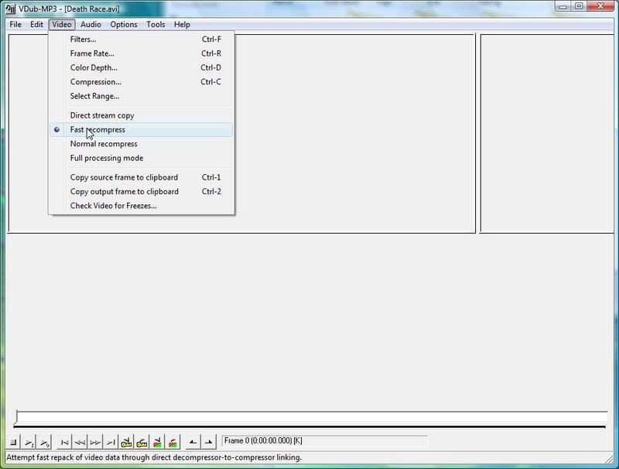The image size is (619, 469).
Task: Copy source frame to clipboard
Action: point(142,177)
